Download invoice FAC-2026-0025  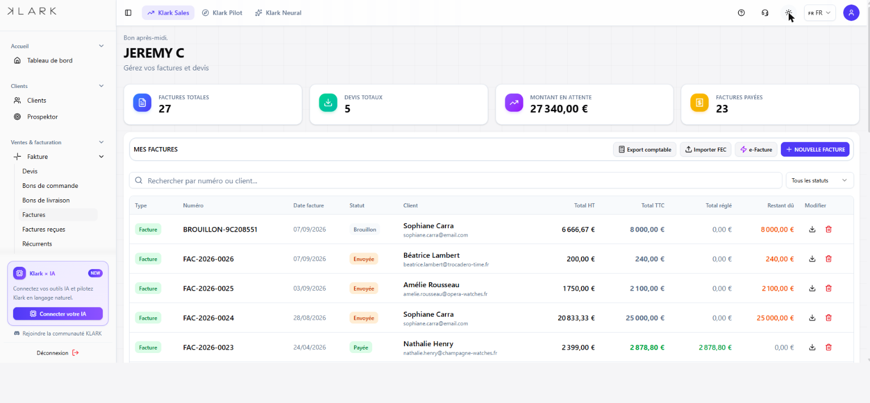[812, 288]
